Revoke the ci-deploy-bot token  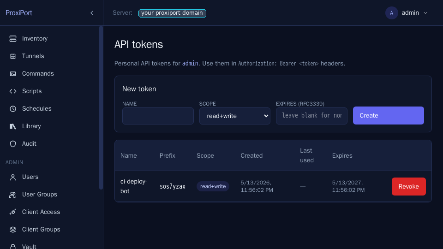coord(408,186)
